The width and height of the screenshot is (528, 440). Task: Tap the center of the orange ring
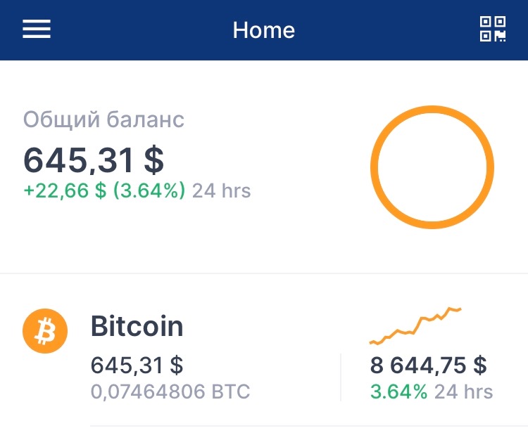point(432,167)
